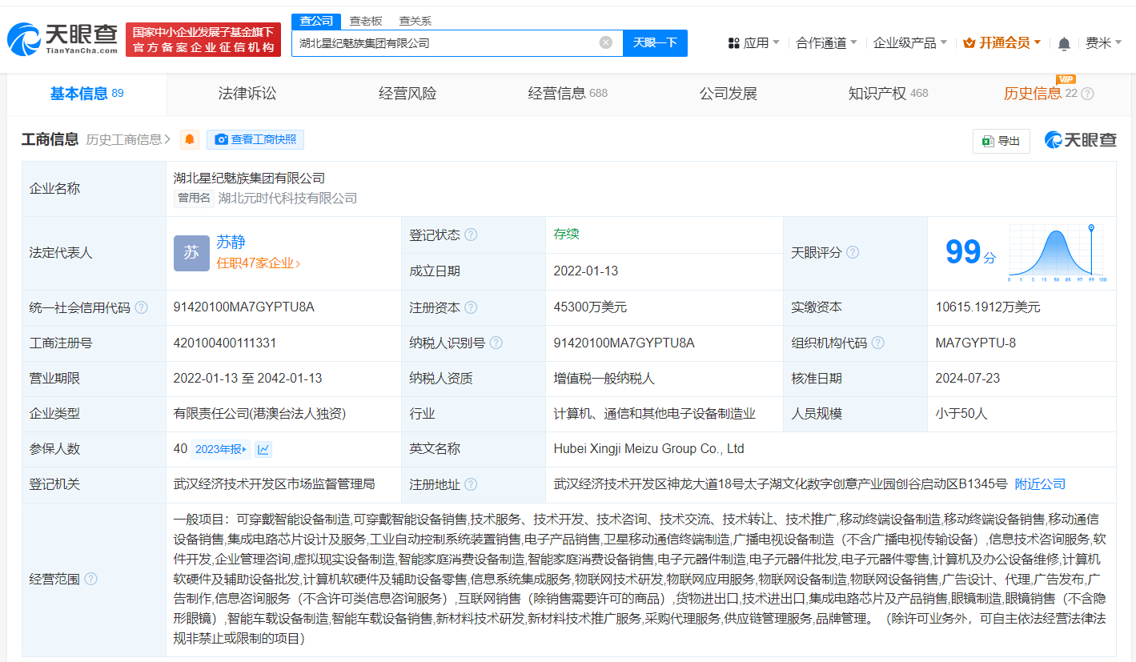
Task: Click the help icon beside 统一社会信用代码
Action: point(142,307)
